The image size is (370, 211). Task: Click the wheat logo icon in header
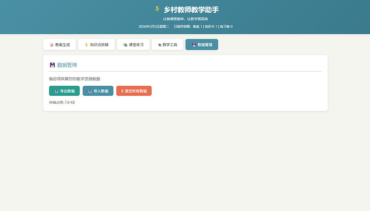tap(157, 10)
